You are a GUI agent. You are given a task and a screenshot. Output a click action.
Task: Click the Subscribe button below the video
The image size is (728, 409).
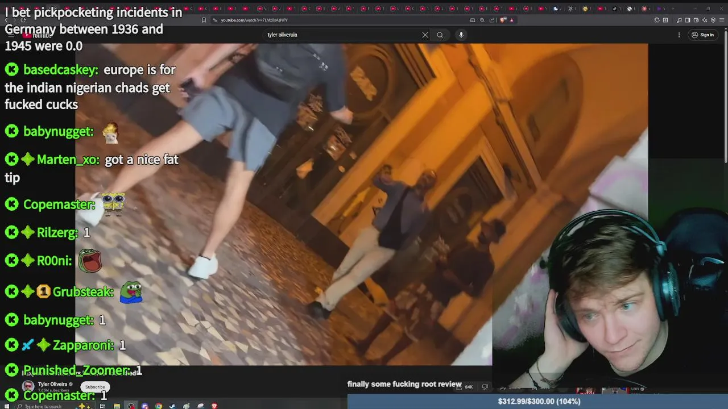(x=95, y=387)
